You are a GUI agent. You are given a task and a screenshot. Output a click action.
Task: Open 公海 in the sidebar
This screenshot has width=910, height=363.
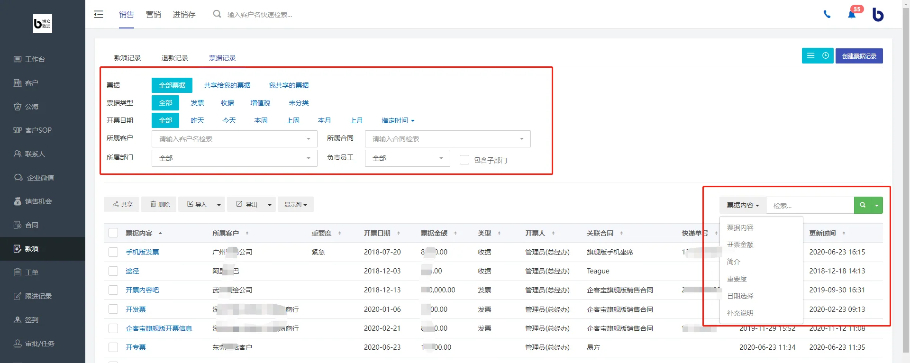43,107
